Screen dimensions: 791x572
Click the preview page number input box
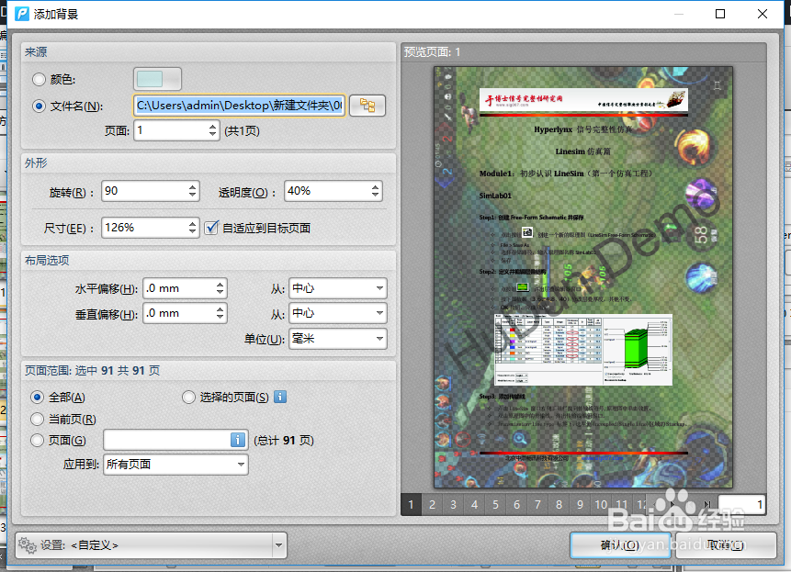pos(741,504)
